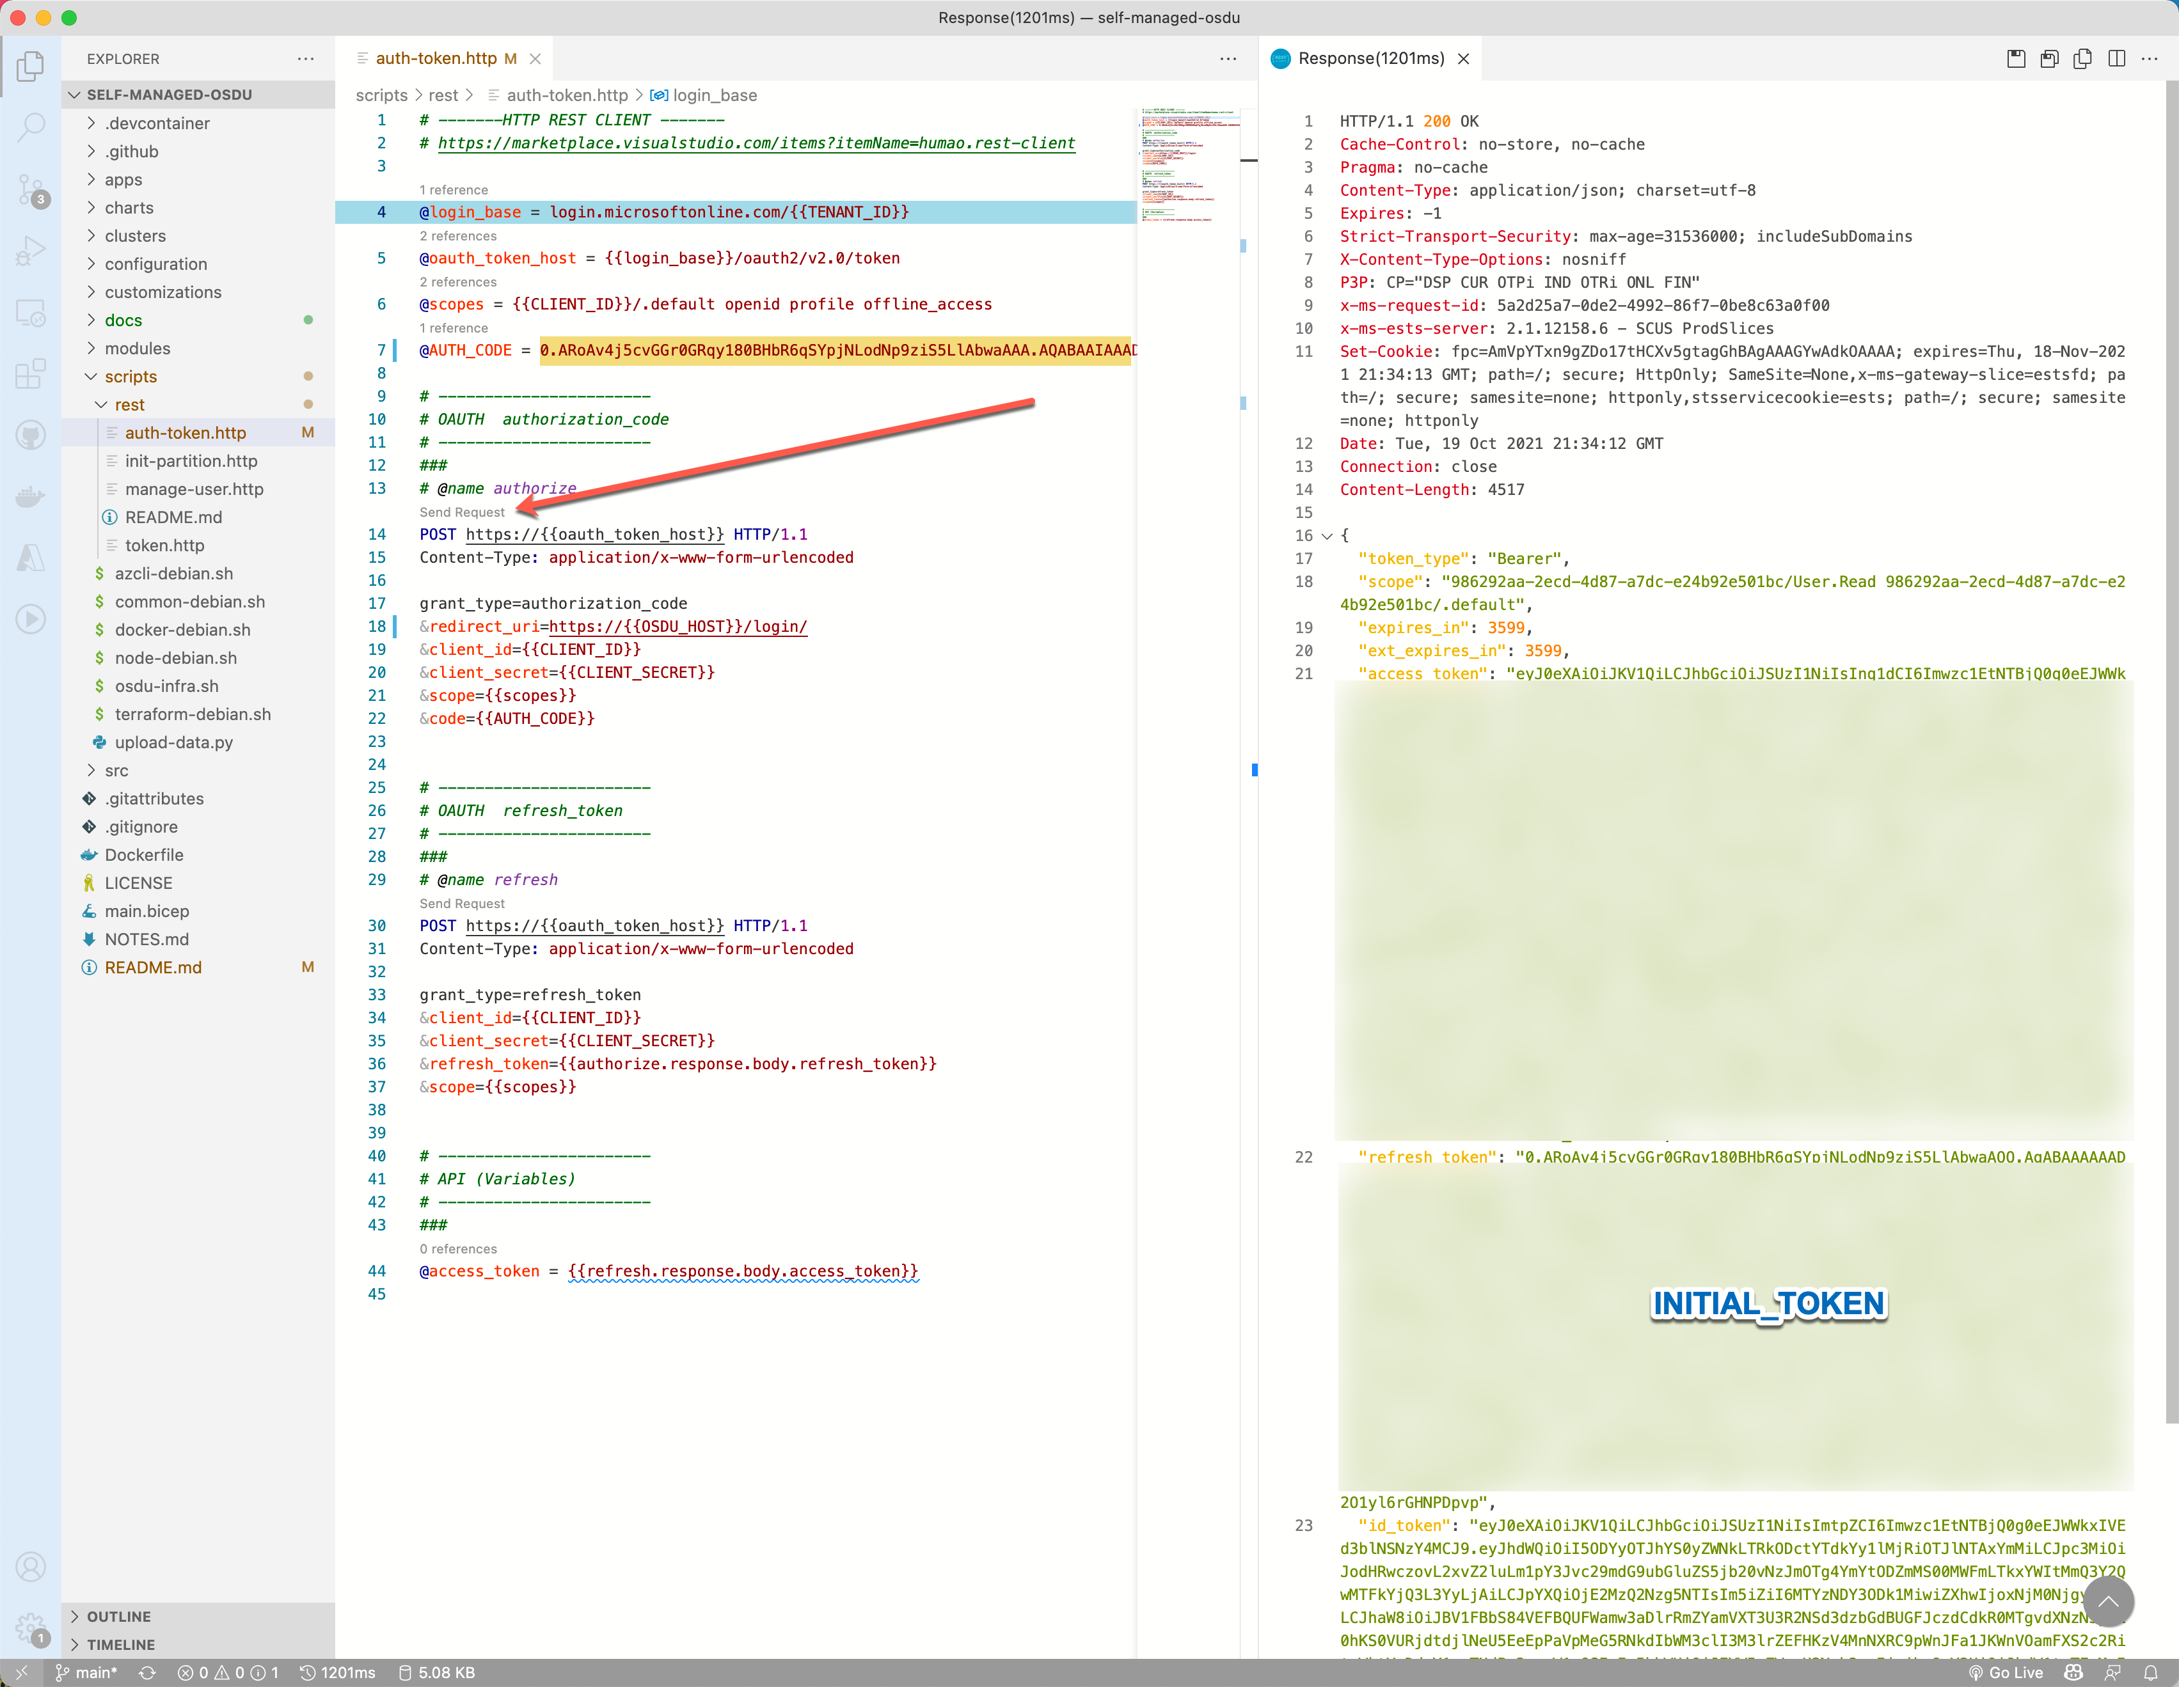Open the Search view in activity bar
The height and width of the screenshot is (1687, 2179).
[x=31, y=127]
